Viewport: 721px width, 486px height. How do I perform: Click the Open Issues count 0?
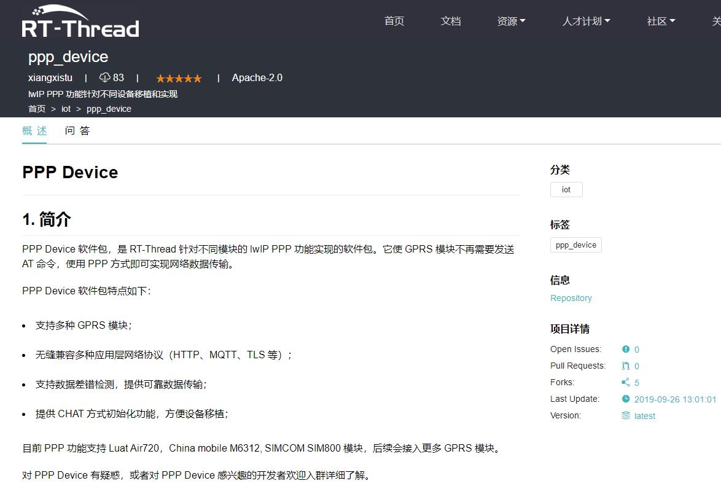coord(637,350)
